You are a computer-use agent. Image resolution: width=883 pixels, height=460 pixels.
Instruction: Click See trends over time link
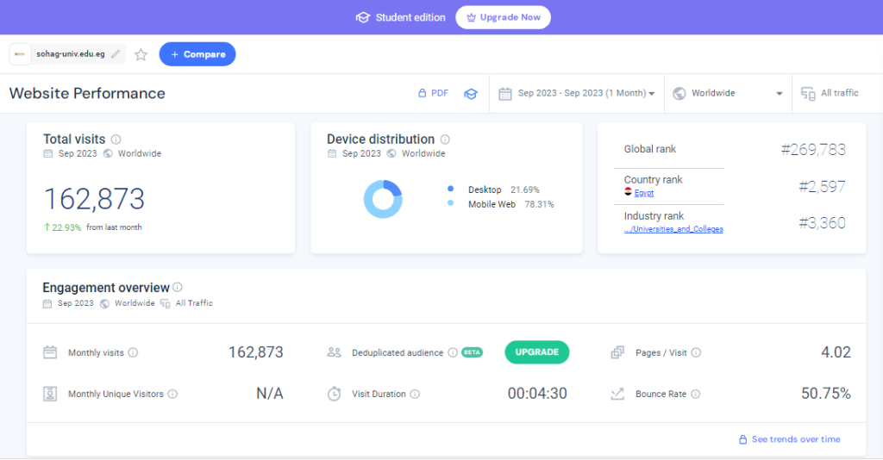click(789, 439)
